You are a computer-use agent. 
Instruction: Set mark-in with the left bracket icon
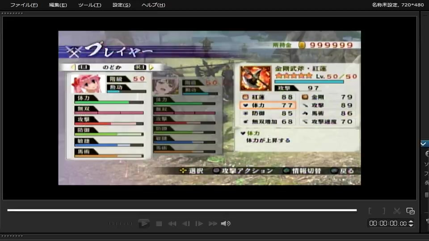pos(370,211)
